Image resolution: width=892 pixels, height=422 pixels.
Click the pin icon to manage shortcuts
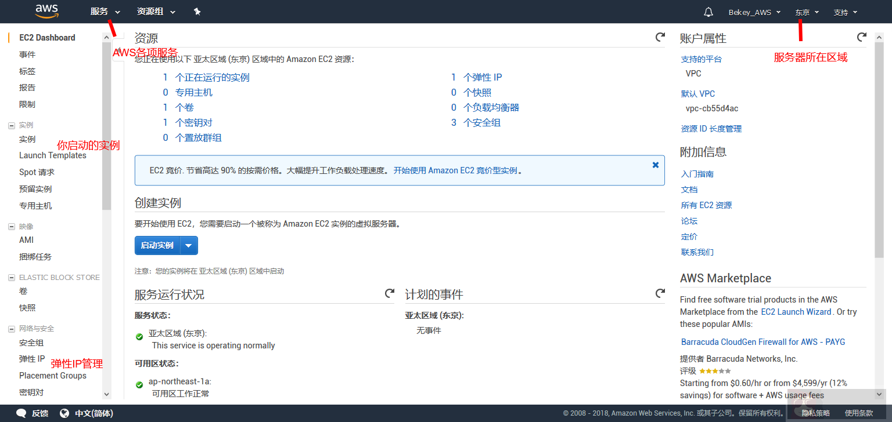tap(197, 11)
